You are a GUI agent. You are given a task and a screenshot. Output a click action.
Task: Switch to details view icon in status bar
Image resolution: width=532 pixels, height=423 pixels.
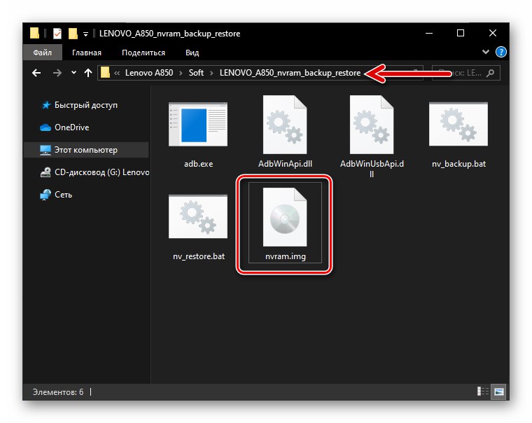[x=483, y=391]
